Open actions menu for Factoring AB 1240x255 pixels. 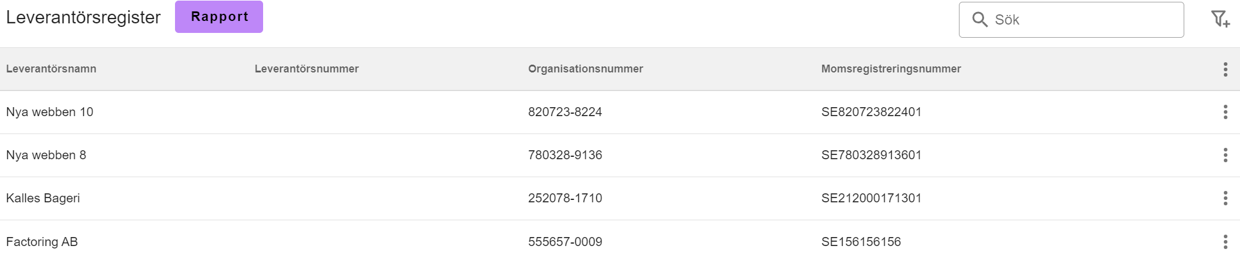[1225, 242]
